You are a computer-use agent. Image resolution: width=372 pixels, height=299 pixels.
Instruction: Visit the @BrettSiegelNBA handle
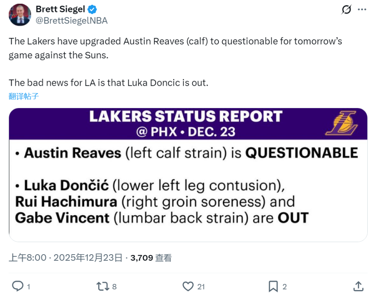pyautogui.click(x=72, y=21)
